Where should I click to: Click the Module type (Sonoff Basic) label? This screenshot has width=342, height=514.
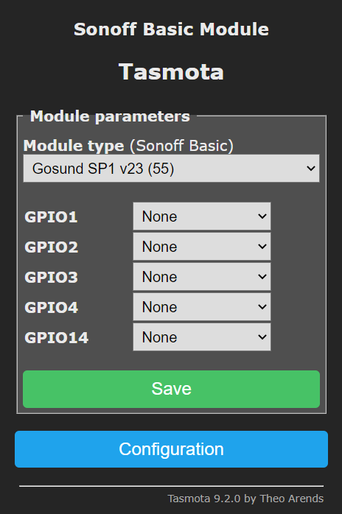(x=128, y=146)
